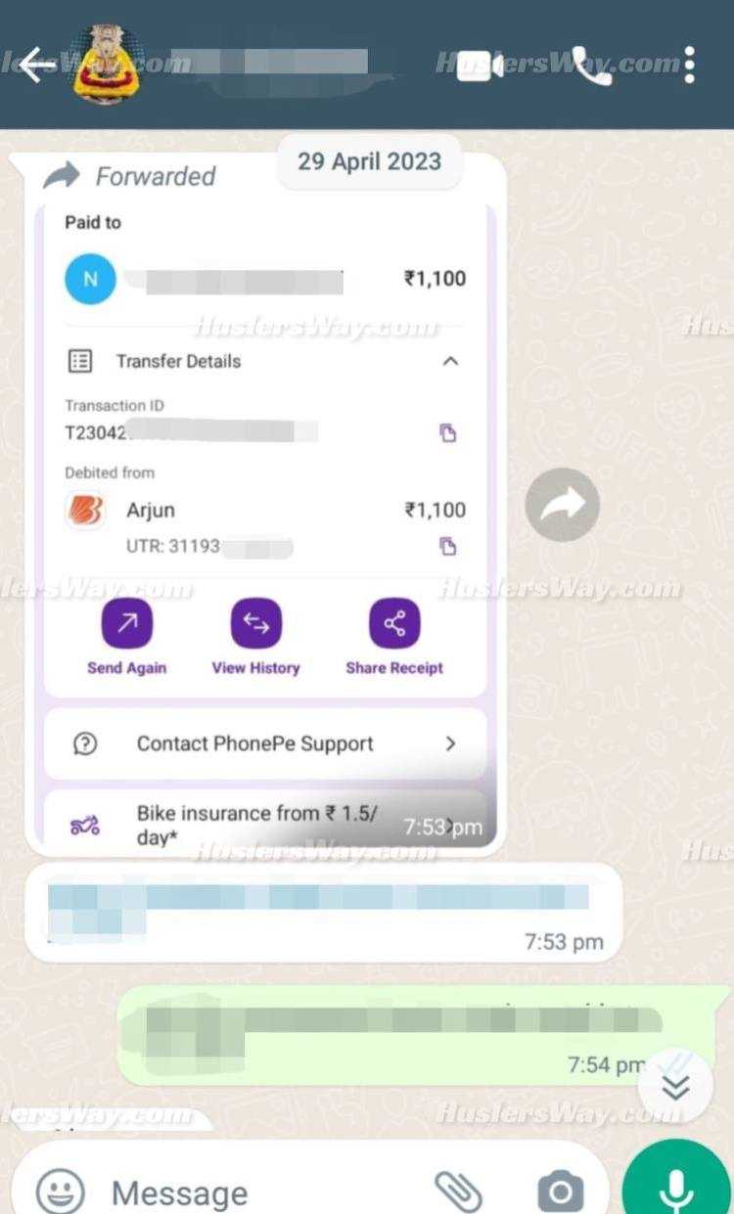Tap the Send Again button
The width and height of the screenshot is (734, 1214).
click(x=127, y=638)
